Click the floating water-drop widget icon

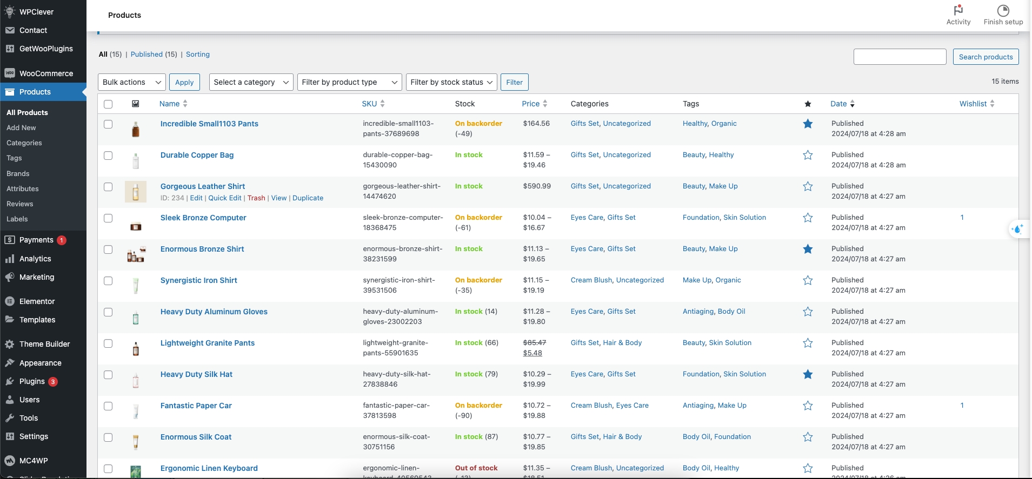point(1018,230)
